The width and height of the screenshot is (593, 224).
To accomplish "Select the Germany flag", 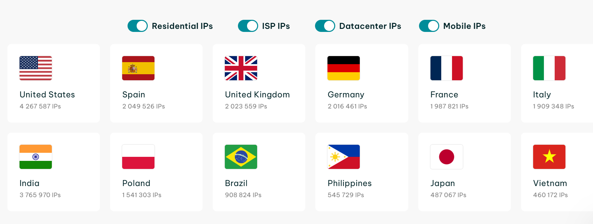I will point(343,68).
